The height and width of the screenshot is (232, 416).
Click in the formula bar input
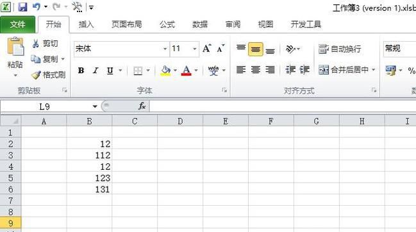283,106
